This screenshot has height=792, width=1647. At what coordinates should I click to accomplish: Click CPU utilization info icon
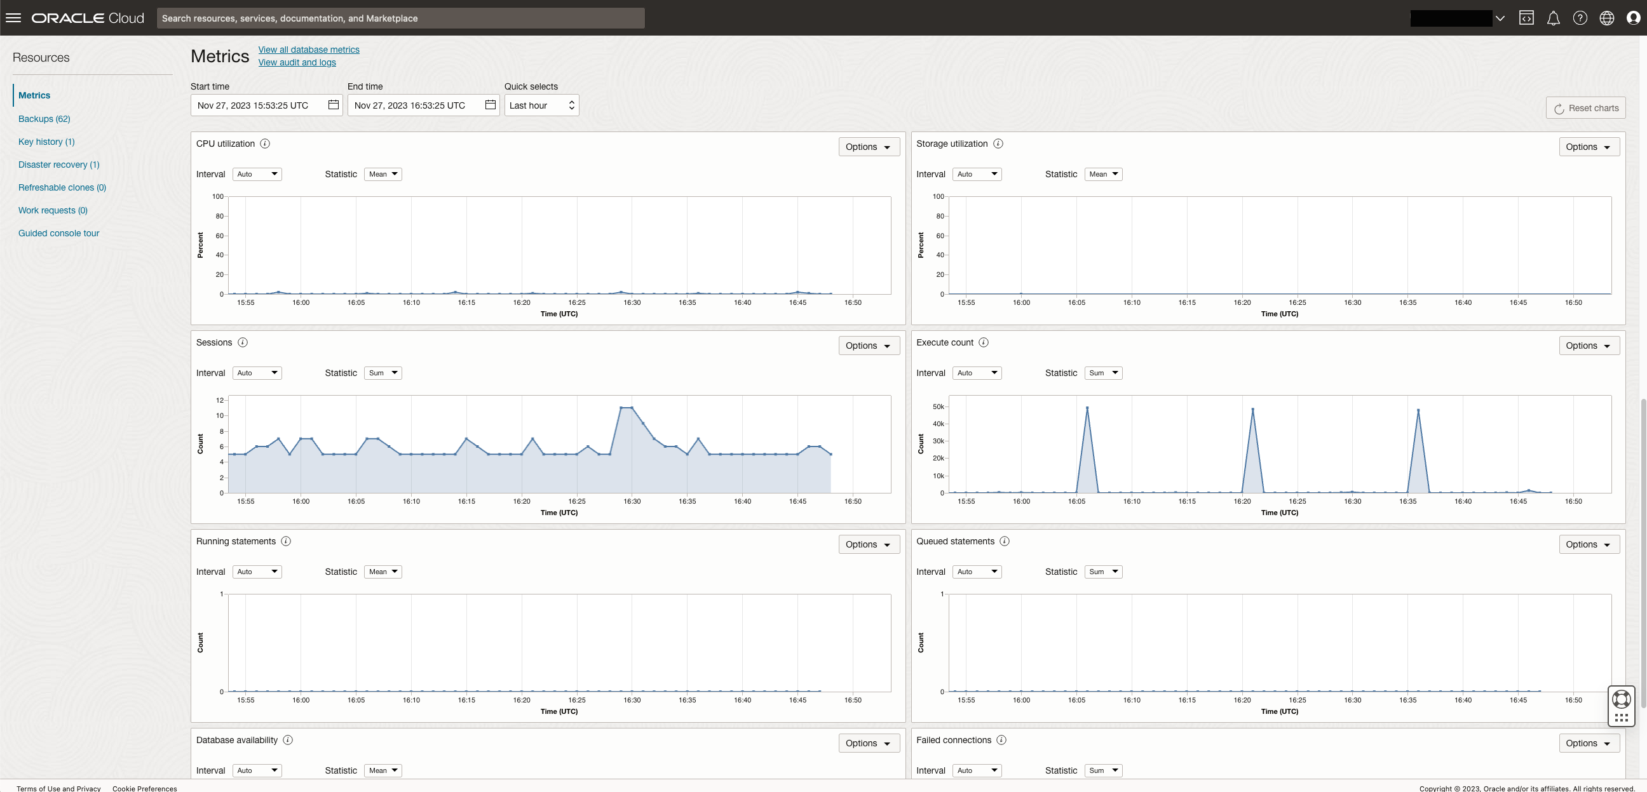(265, 144)
